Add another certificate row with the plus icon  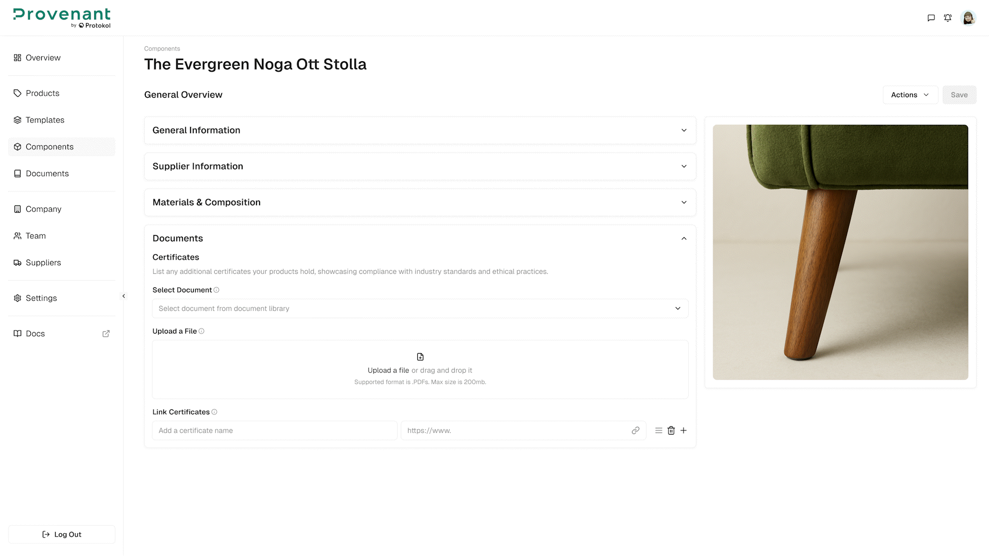[x=684, y=430]
